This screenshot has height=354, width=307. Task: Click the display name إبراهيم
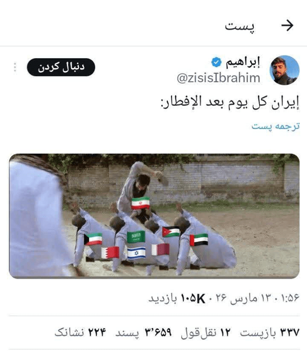pyautogui.click(x=243, y=62)
